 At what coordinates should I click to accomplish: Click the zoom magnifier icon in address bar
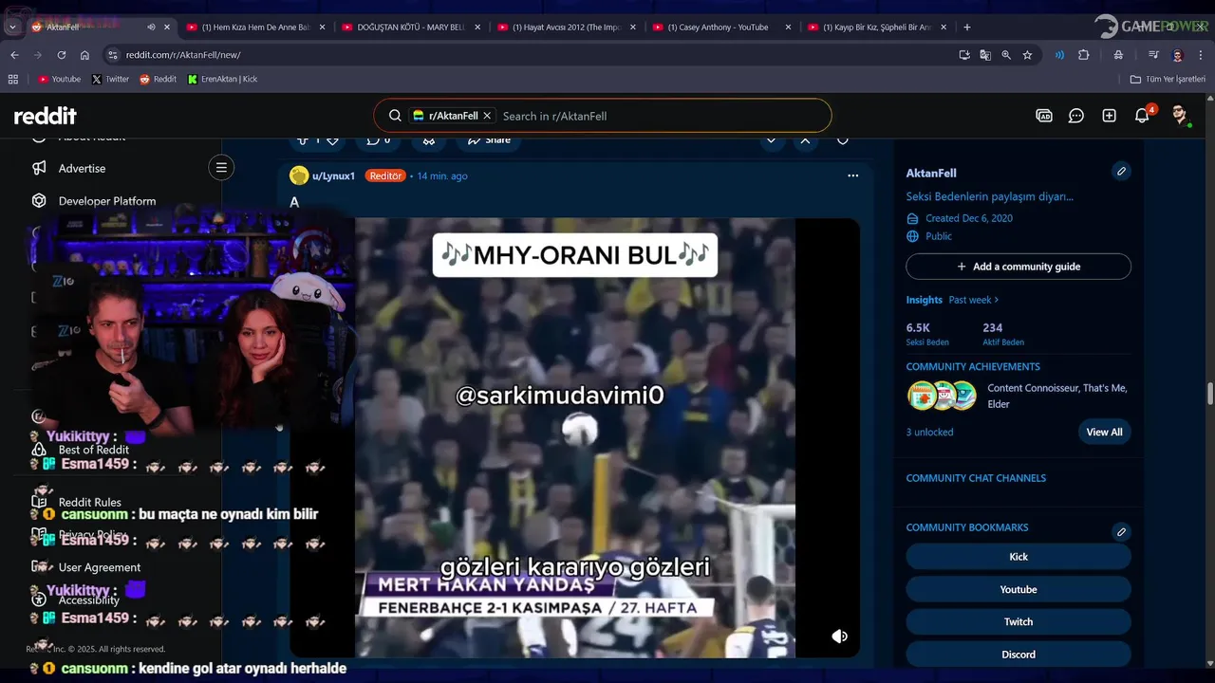point(1006,55)
